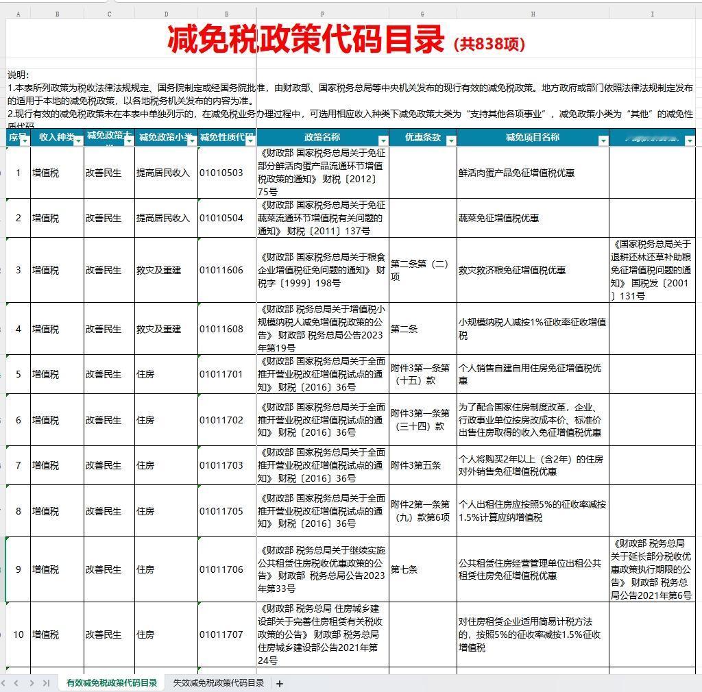This screenshot has width=702, height=692.
Task: Select column E header
Action: tap(227, 14)
